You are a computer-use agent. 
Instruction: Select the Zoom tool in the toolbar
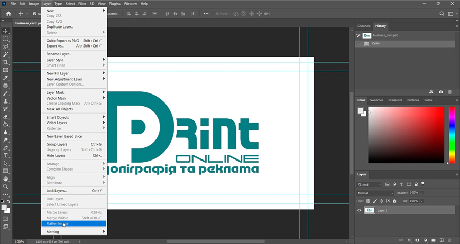pyautogui.click(x=6, y=186)
